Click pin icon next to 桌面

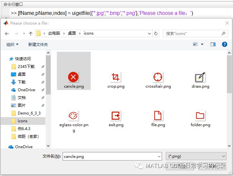[43, 74]
